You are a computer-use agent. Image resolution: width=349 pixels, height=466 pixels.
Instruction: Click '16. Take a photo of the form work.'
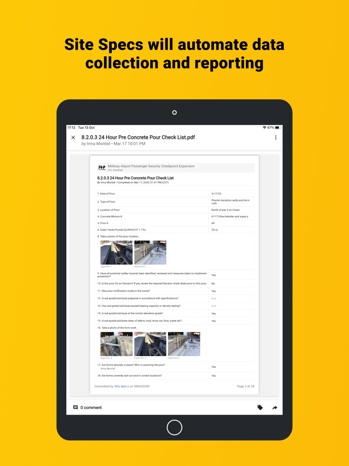coord(117,328)
